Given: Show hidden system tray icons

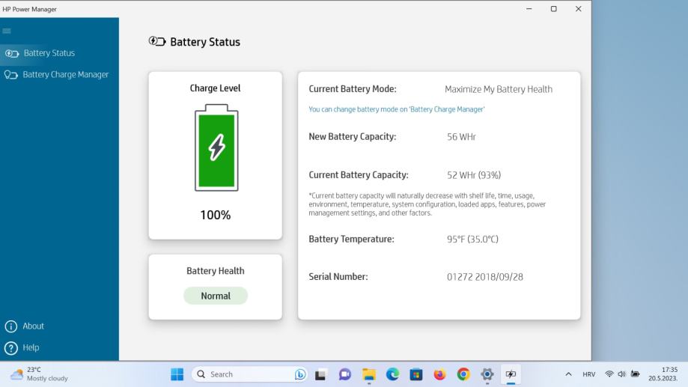Looking at the screenshot, I should click(x=569, y=374).
